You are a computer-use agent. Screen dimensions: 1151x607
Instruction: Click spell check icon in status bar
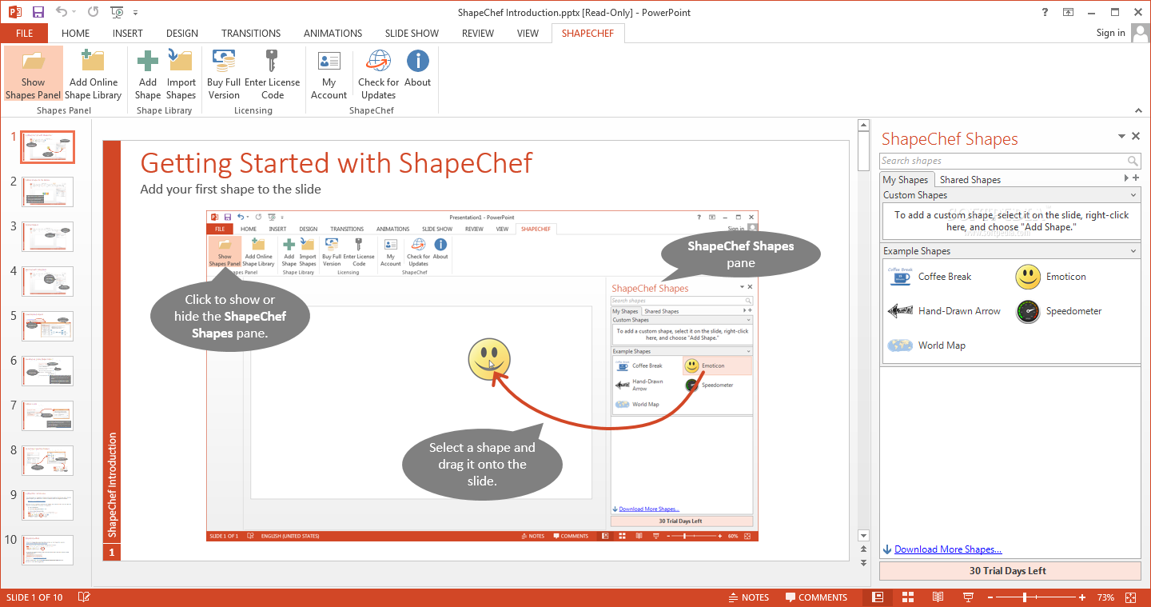pyautogui.click(x=84, y=597)
